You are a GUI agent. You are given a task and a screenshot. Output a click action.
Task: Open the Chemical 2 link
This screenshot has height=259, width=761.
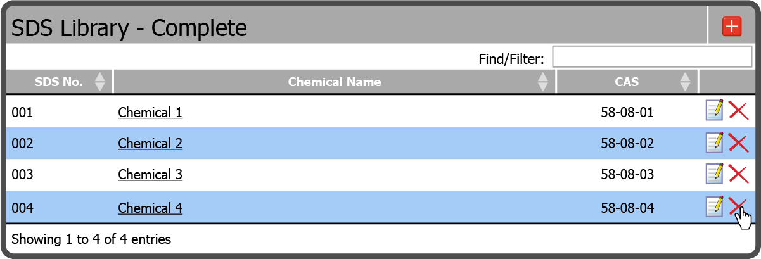click(150, 144)
